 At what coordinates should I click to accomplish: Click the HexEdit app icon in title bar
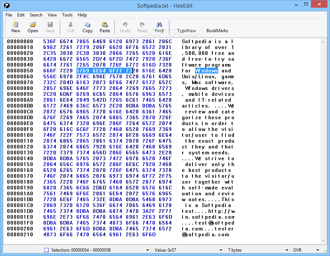7,5
